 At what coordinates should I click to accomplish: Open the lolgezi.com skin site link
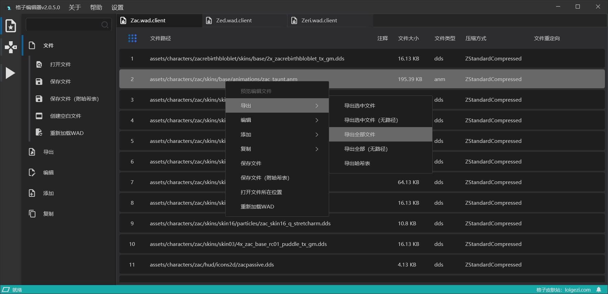pos(577,290)
